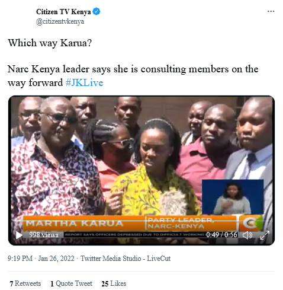Open the tweet's three-dot more options menu

tap(271, 11)
